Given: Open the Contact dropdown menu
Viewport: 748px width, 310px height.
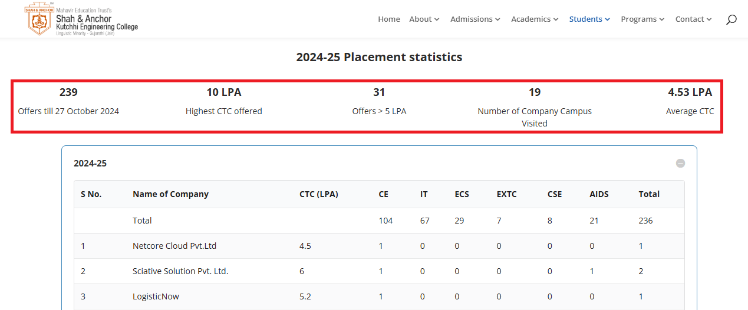Looking at the screenshot, I should click(x=693, y=19).
